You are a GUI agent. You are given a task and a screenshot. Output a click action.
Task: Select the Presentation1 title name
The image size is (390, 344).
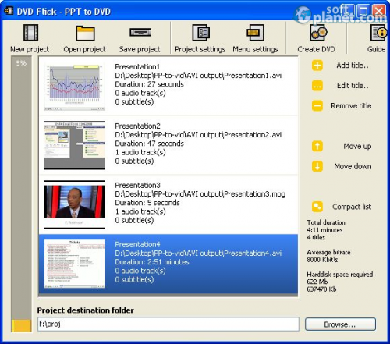pos(137,66)
